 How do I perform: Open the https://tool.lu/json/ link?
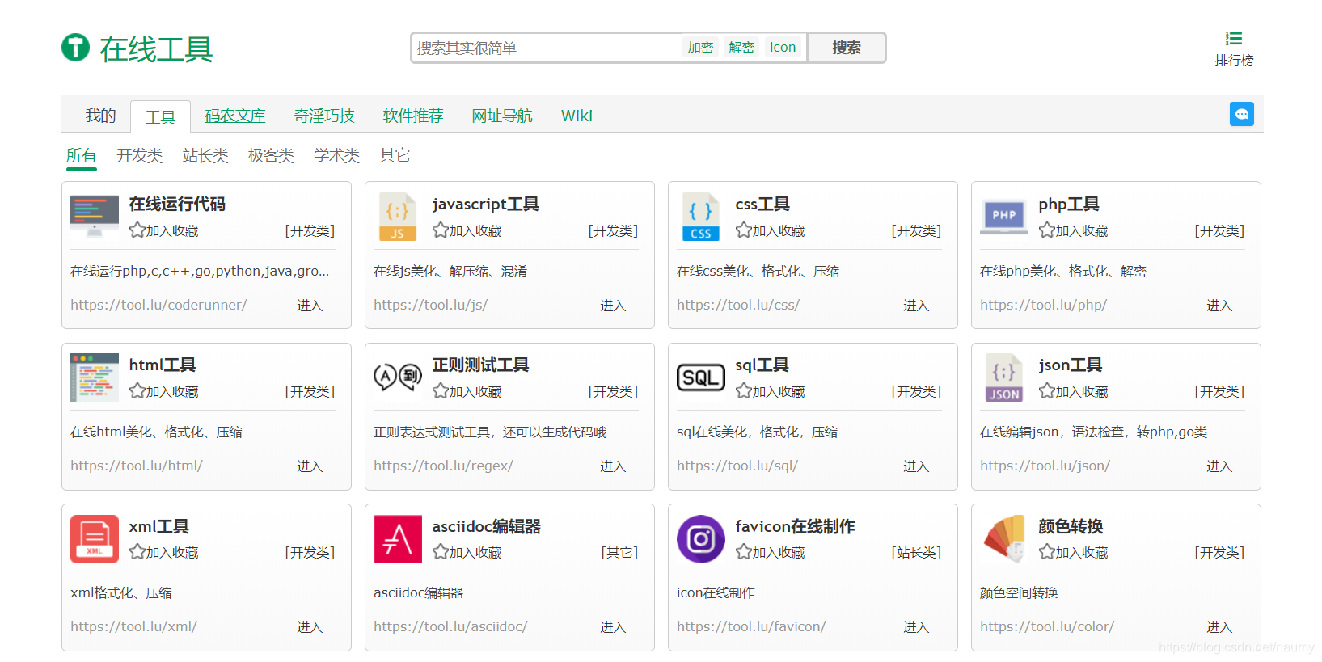point(1045,466)
